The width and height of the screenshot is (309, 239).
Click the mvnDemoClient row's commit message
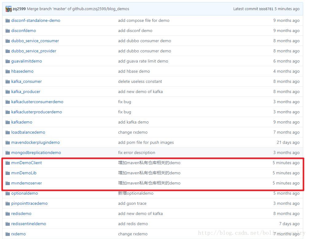(149, 163)
